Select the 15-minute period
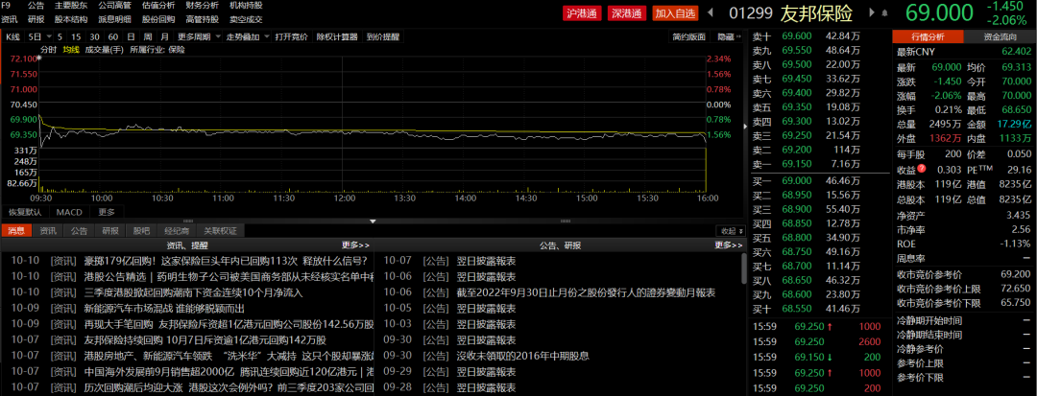 (76, 37)
